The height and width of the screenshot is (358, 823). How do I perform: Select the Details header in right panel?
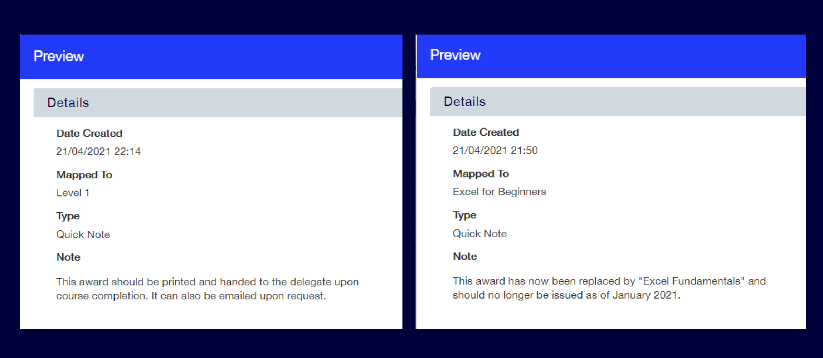coord(618,102)
